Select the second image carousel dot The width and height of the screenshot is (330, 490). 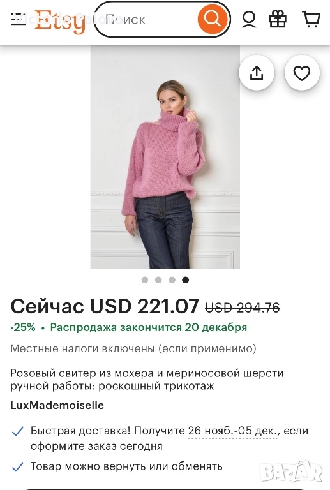[x=158, y=279]
